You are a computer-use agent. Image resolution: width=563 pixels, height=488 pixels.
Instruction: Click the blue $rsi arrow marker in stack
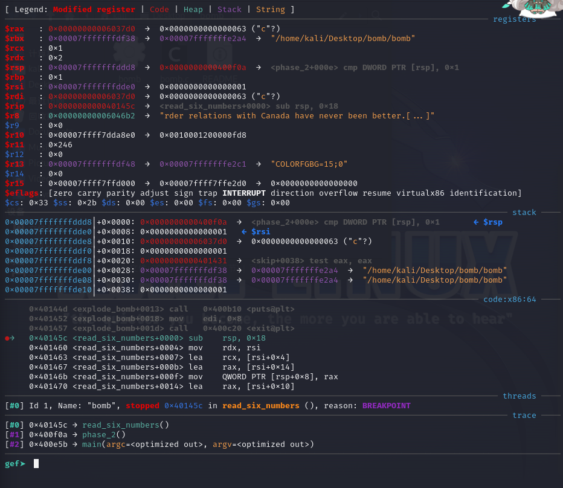[256, 231]
